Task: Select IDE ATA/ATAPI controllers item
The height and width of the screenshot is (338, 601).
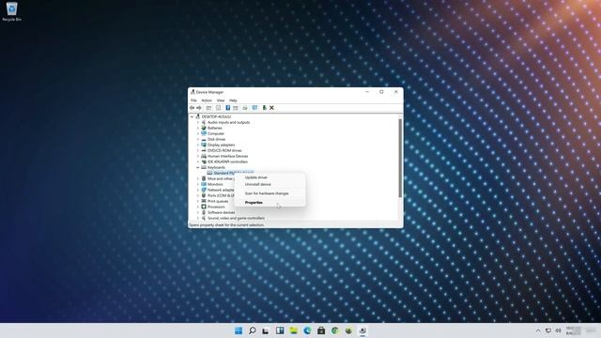Action: click(x=227, y=161)
